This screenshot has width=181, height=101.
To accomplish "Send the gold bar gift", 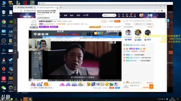I will coord(107,84).
